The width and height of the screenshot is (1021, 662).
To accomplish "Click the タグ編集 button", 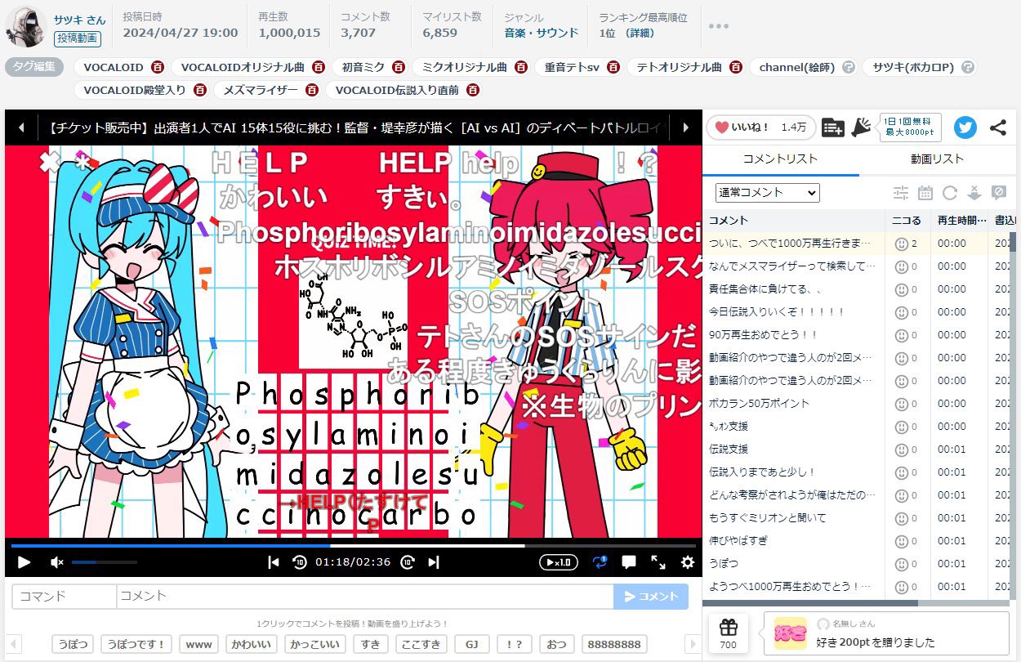I will (x=34, y=67).
